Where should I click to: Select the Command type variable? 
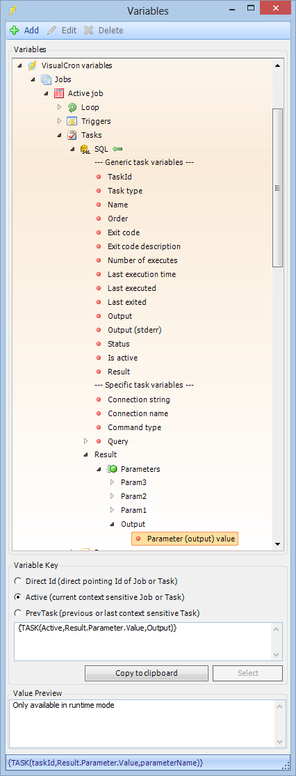tap(134, 427)
